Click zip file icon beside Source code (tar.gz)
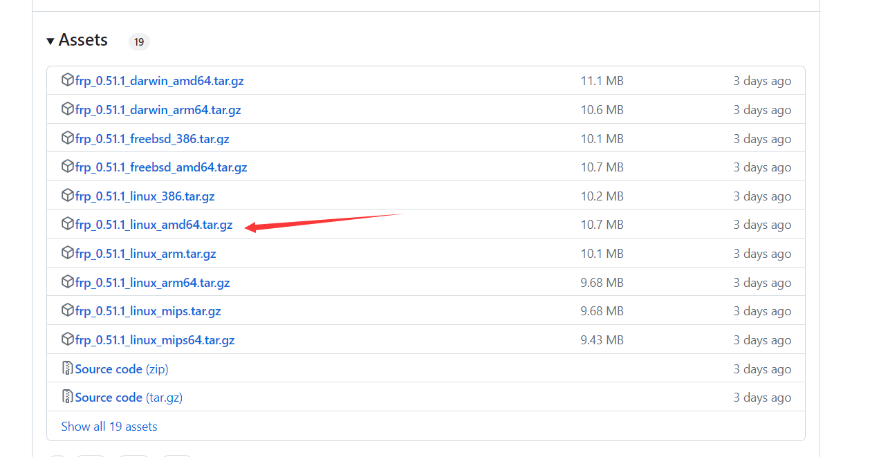 (x=67, y=397)
